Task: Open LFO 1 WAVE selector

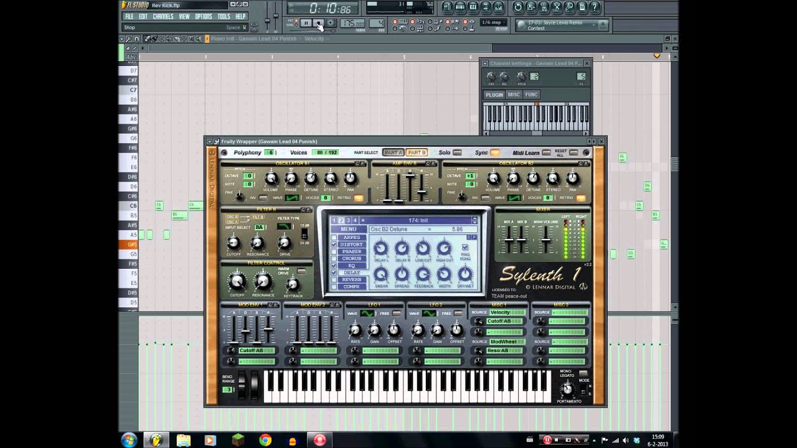Action: (368, 313)
